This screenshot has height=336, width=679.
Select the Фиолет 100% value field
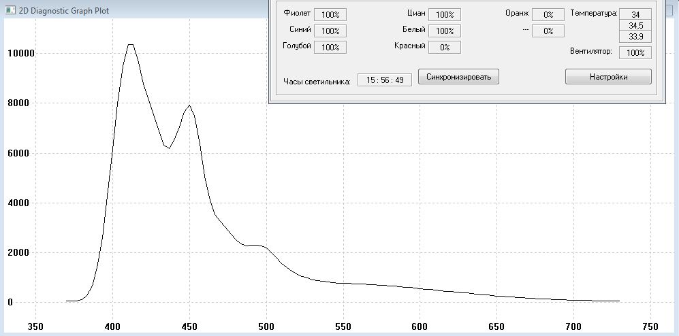pos(330,15)
